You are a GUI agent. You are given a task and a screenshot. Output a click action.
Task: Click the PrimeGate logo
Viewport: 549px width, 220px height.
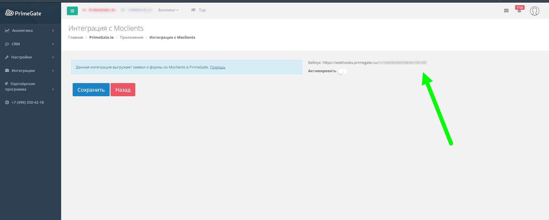[23, 13]
